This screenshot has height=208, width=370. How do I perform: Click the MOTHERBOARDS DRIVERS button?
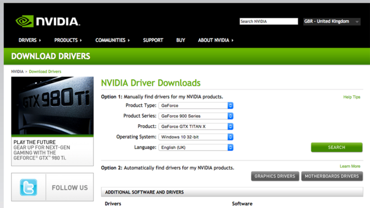(332, 176)
